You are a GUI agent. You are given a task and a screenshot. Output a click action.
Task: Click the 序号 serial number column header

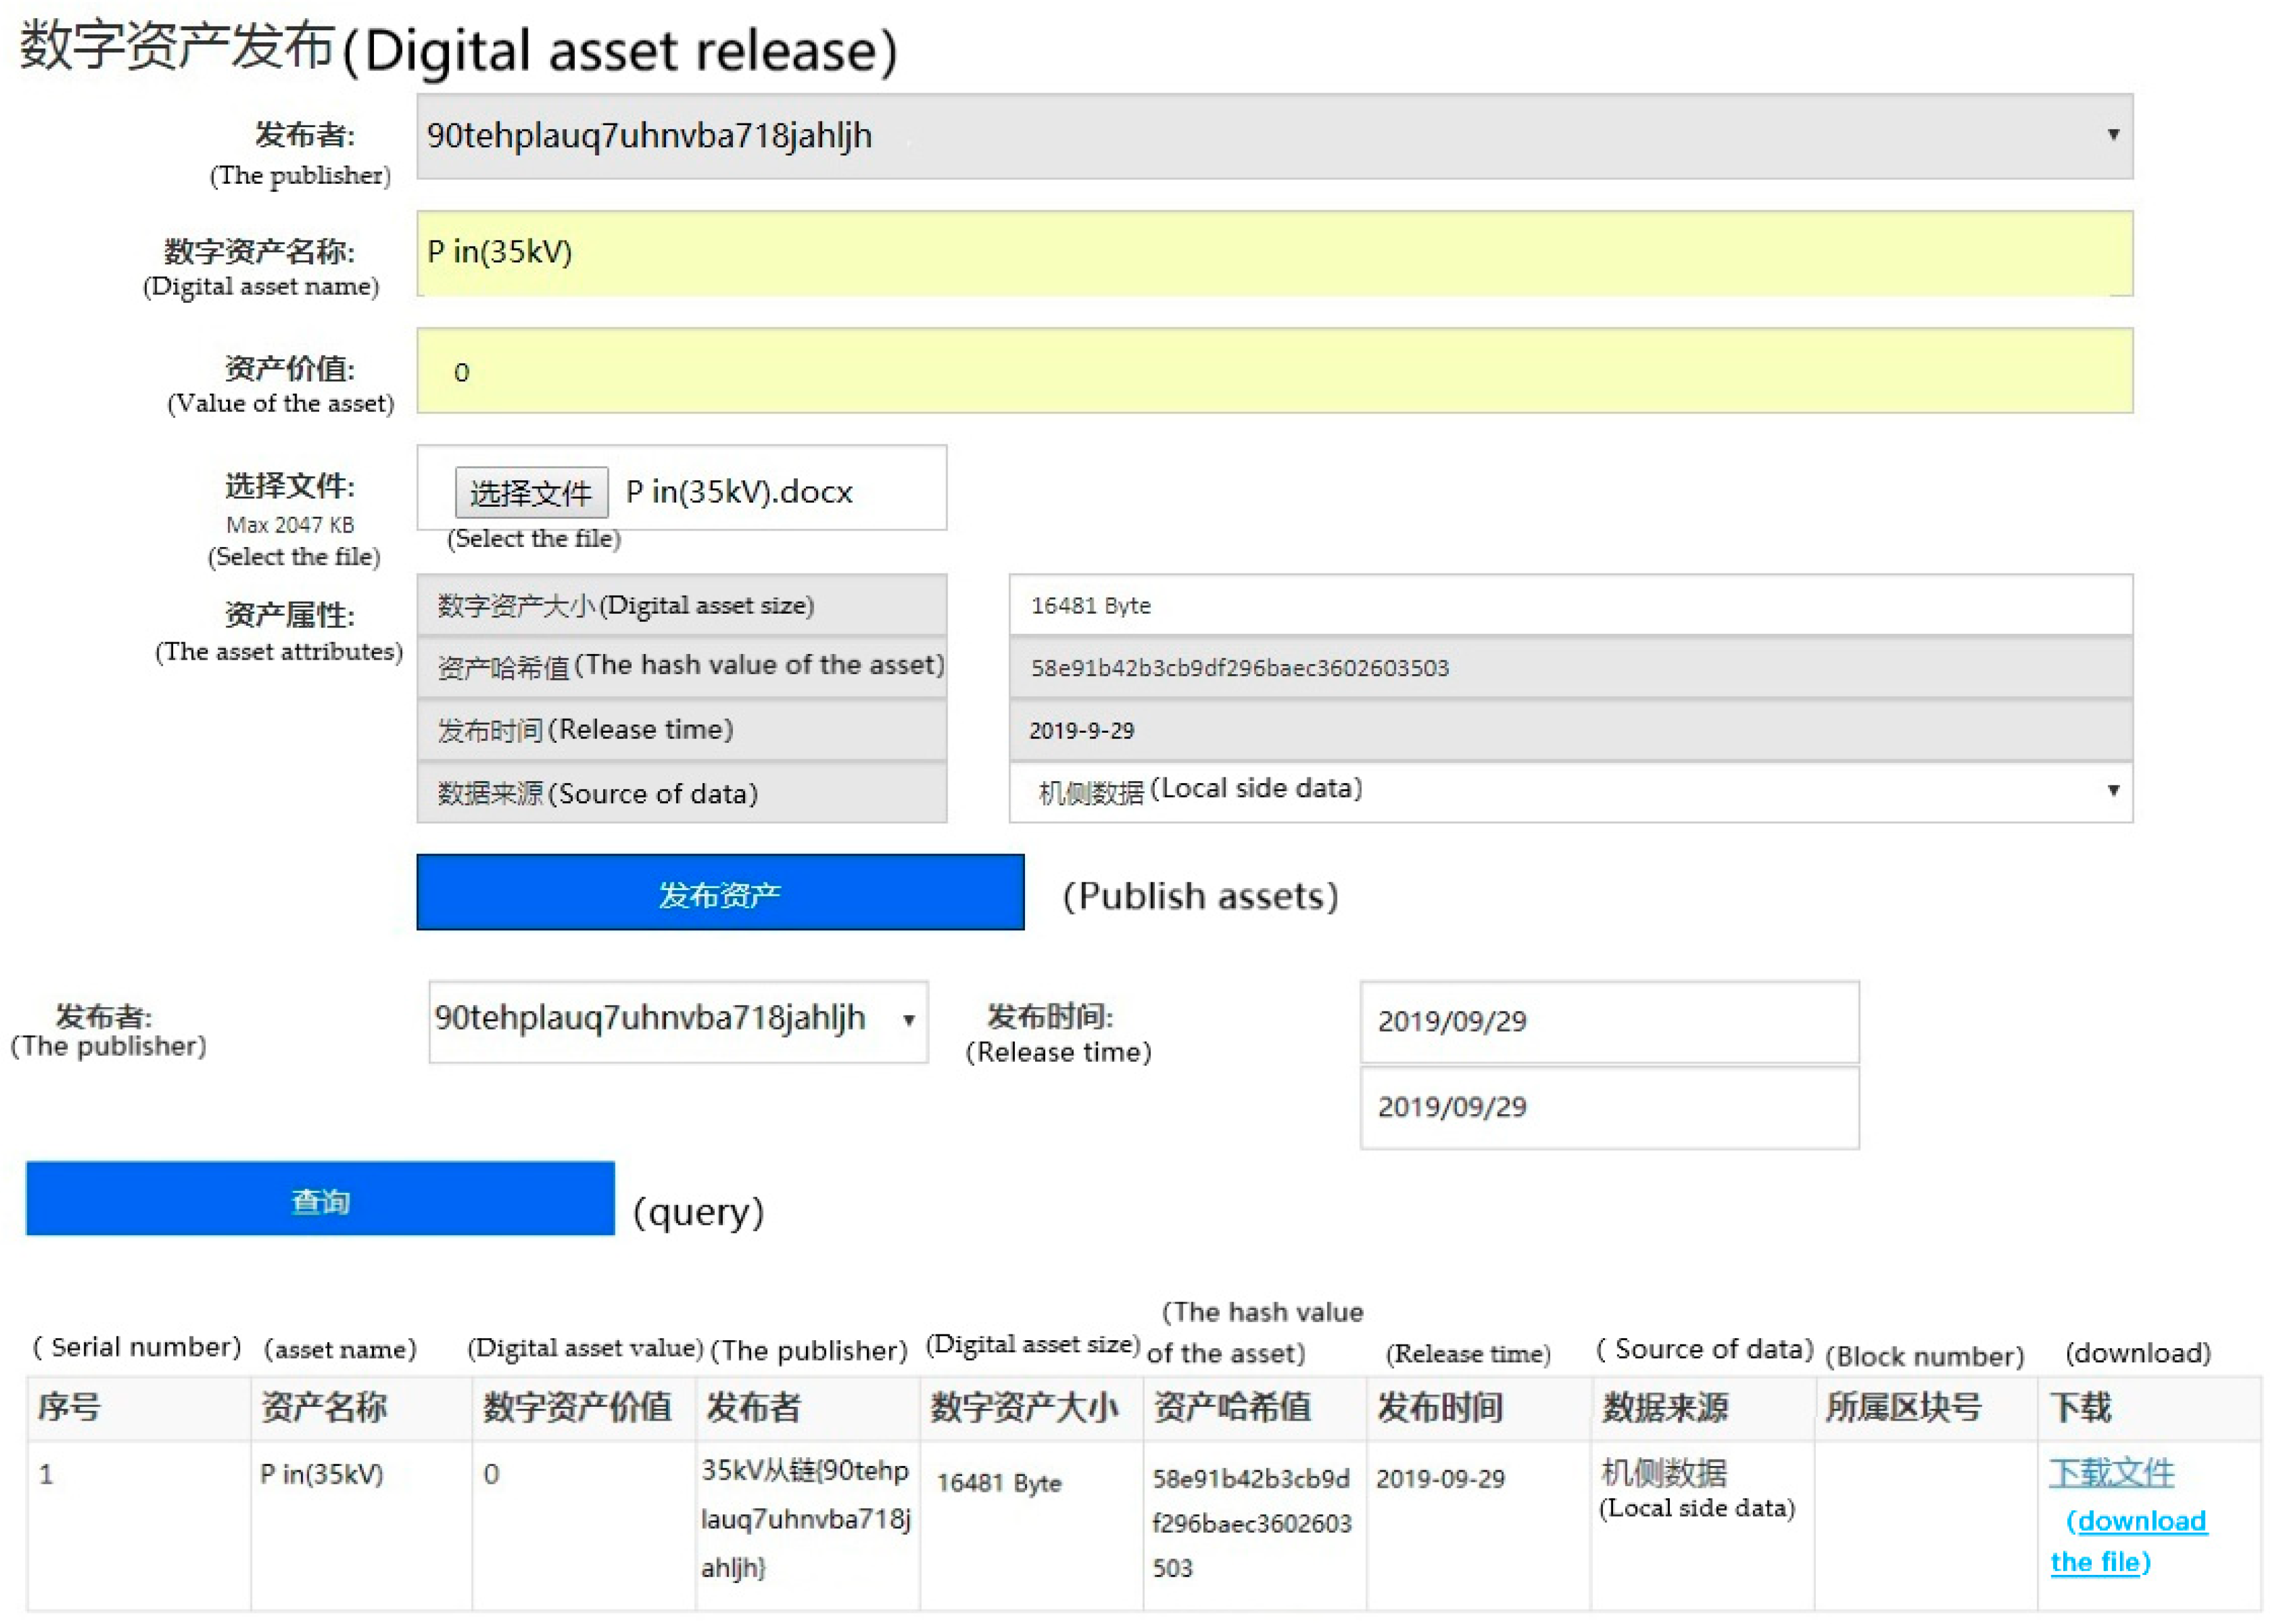click(x=69, y=1407)
